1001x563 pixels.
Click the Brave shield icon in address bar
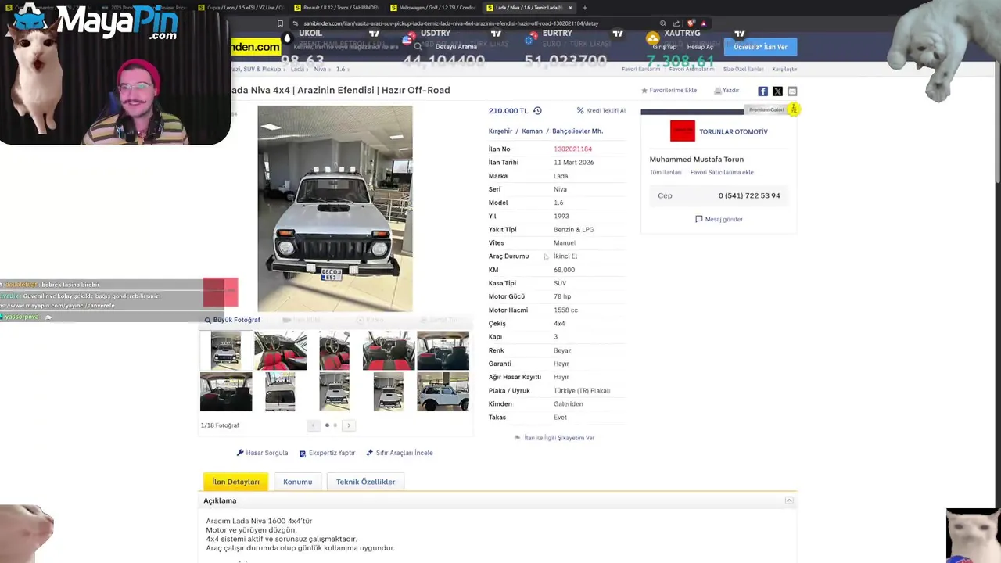coord(691,23)
